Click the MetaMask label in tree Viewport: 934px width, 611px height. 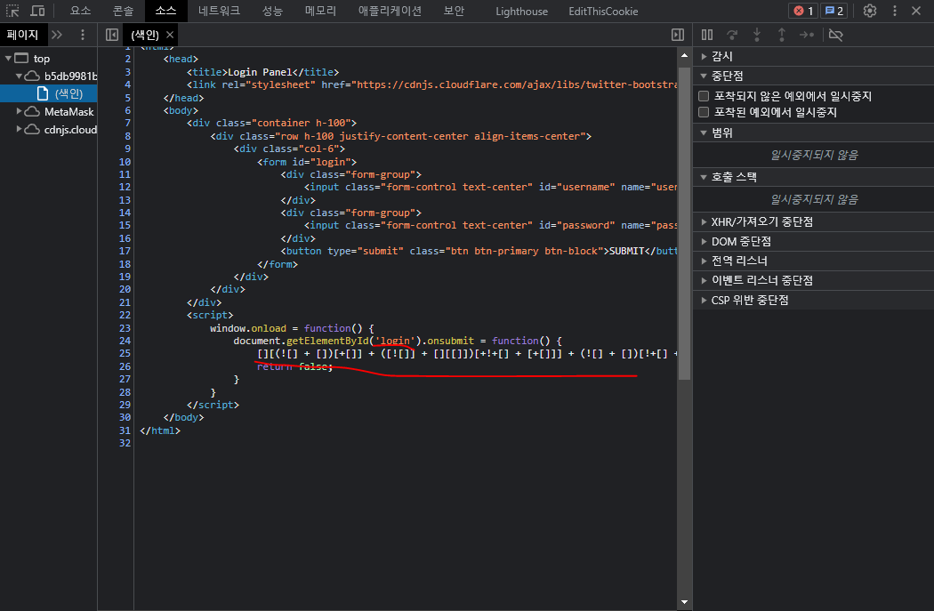(x=69, y=111)
